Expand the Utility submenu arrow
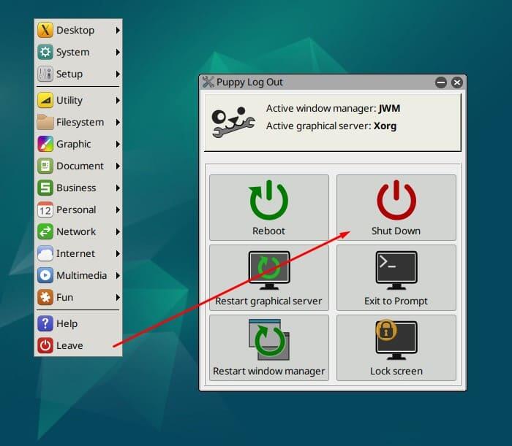 tap(118, 100)
